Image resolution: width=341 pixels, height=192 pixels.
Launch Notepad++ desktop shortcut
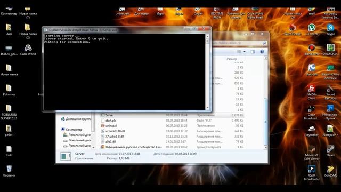(330, 129)
